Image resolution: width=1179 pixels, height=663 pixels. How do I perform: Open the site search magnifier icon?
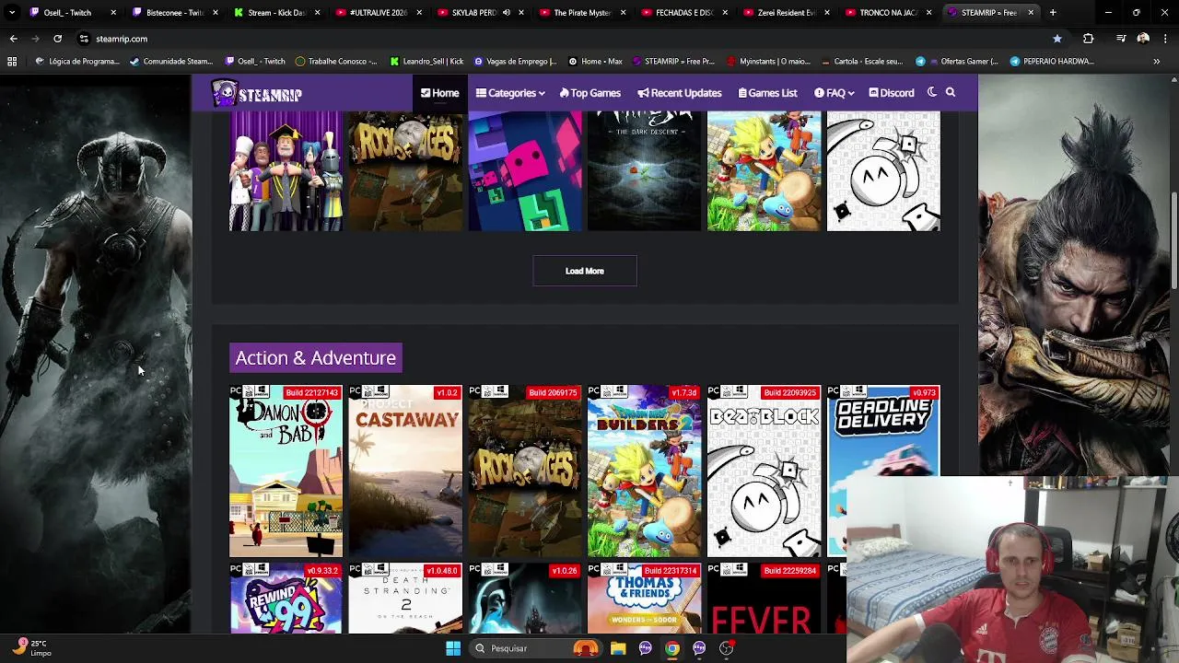[951, 92]
